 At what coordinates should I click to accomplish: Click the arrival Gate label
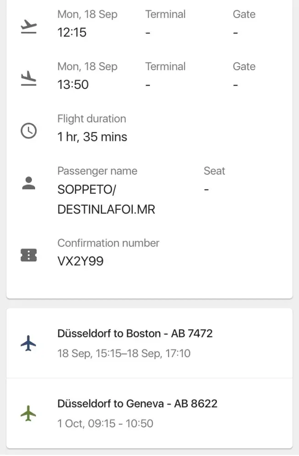(244, 67)
